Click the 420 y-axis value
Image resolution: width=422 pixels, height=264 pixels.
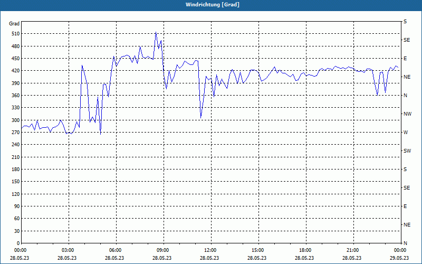point(15,71)
